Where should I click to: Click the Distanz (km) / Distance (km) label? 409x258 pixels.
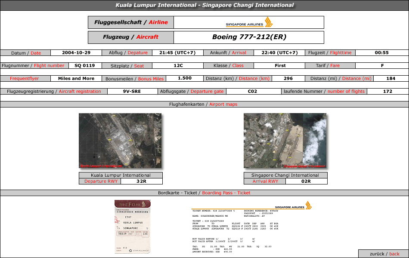point(238,78)
